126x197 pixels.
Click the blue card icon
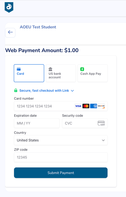[19, 69]
